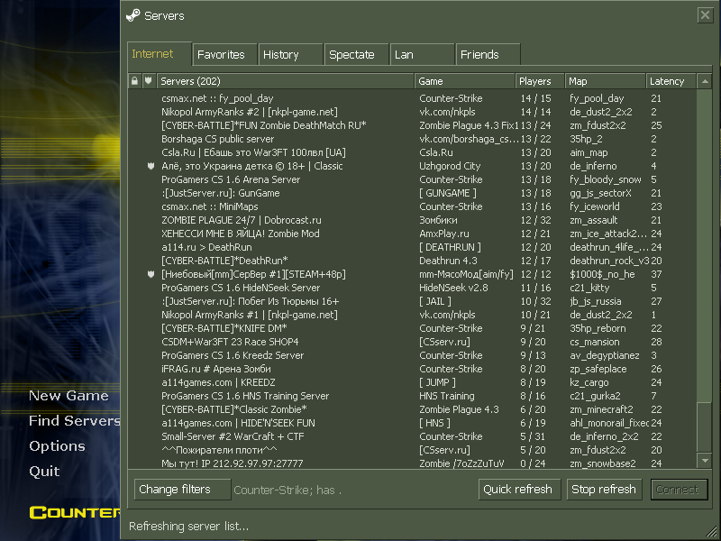Select ZOMBIE PLAGUE 24/7 | Dobrocast.ru server
The height and width of the screenshot is (541, 721).
413,220
